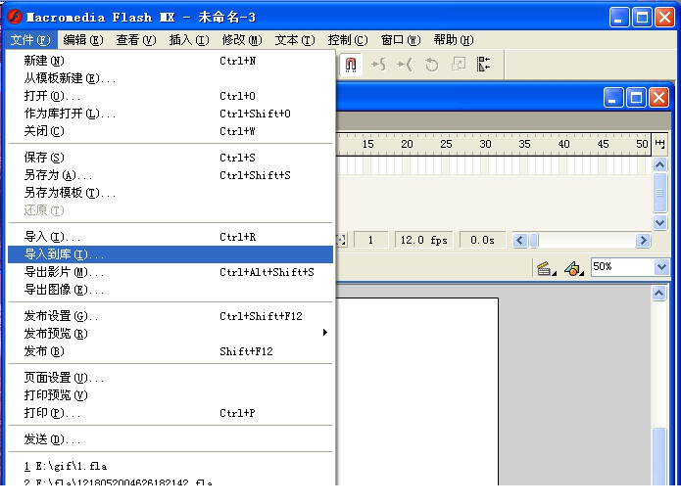Viewport: 681px width, 504px height.
Task: Choose Open (打开) menu item
Action: point(170,96)
